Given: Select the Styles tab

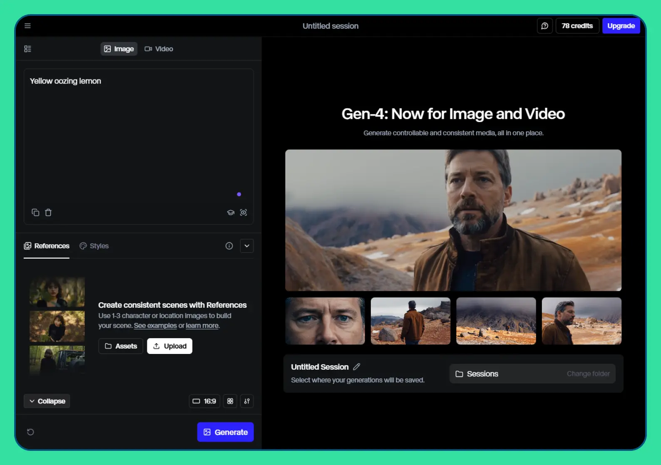Looking at the screenshot, I should (x=94, y=246).
